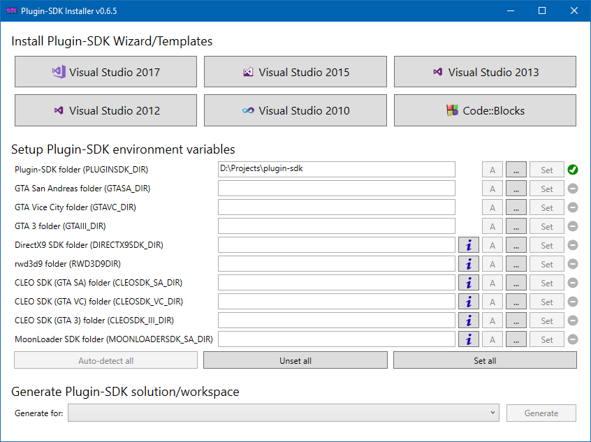
Task: Click grey status icon for GTA 3 folder
Action: pos(573,226)
